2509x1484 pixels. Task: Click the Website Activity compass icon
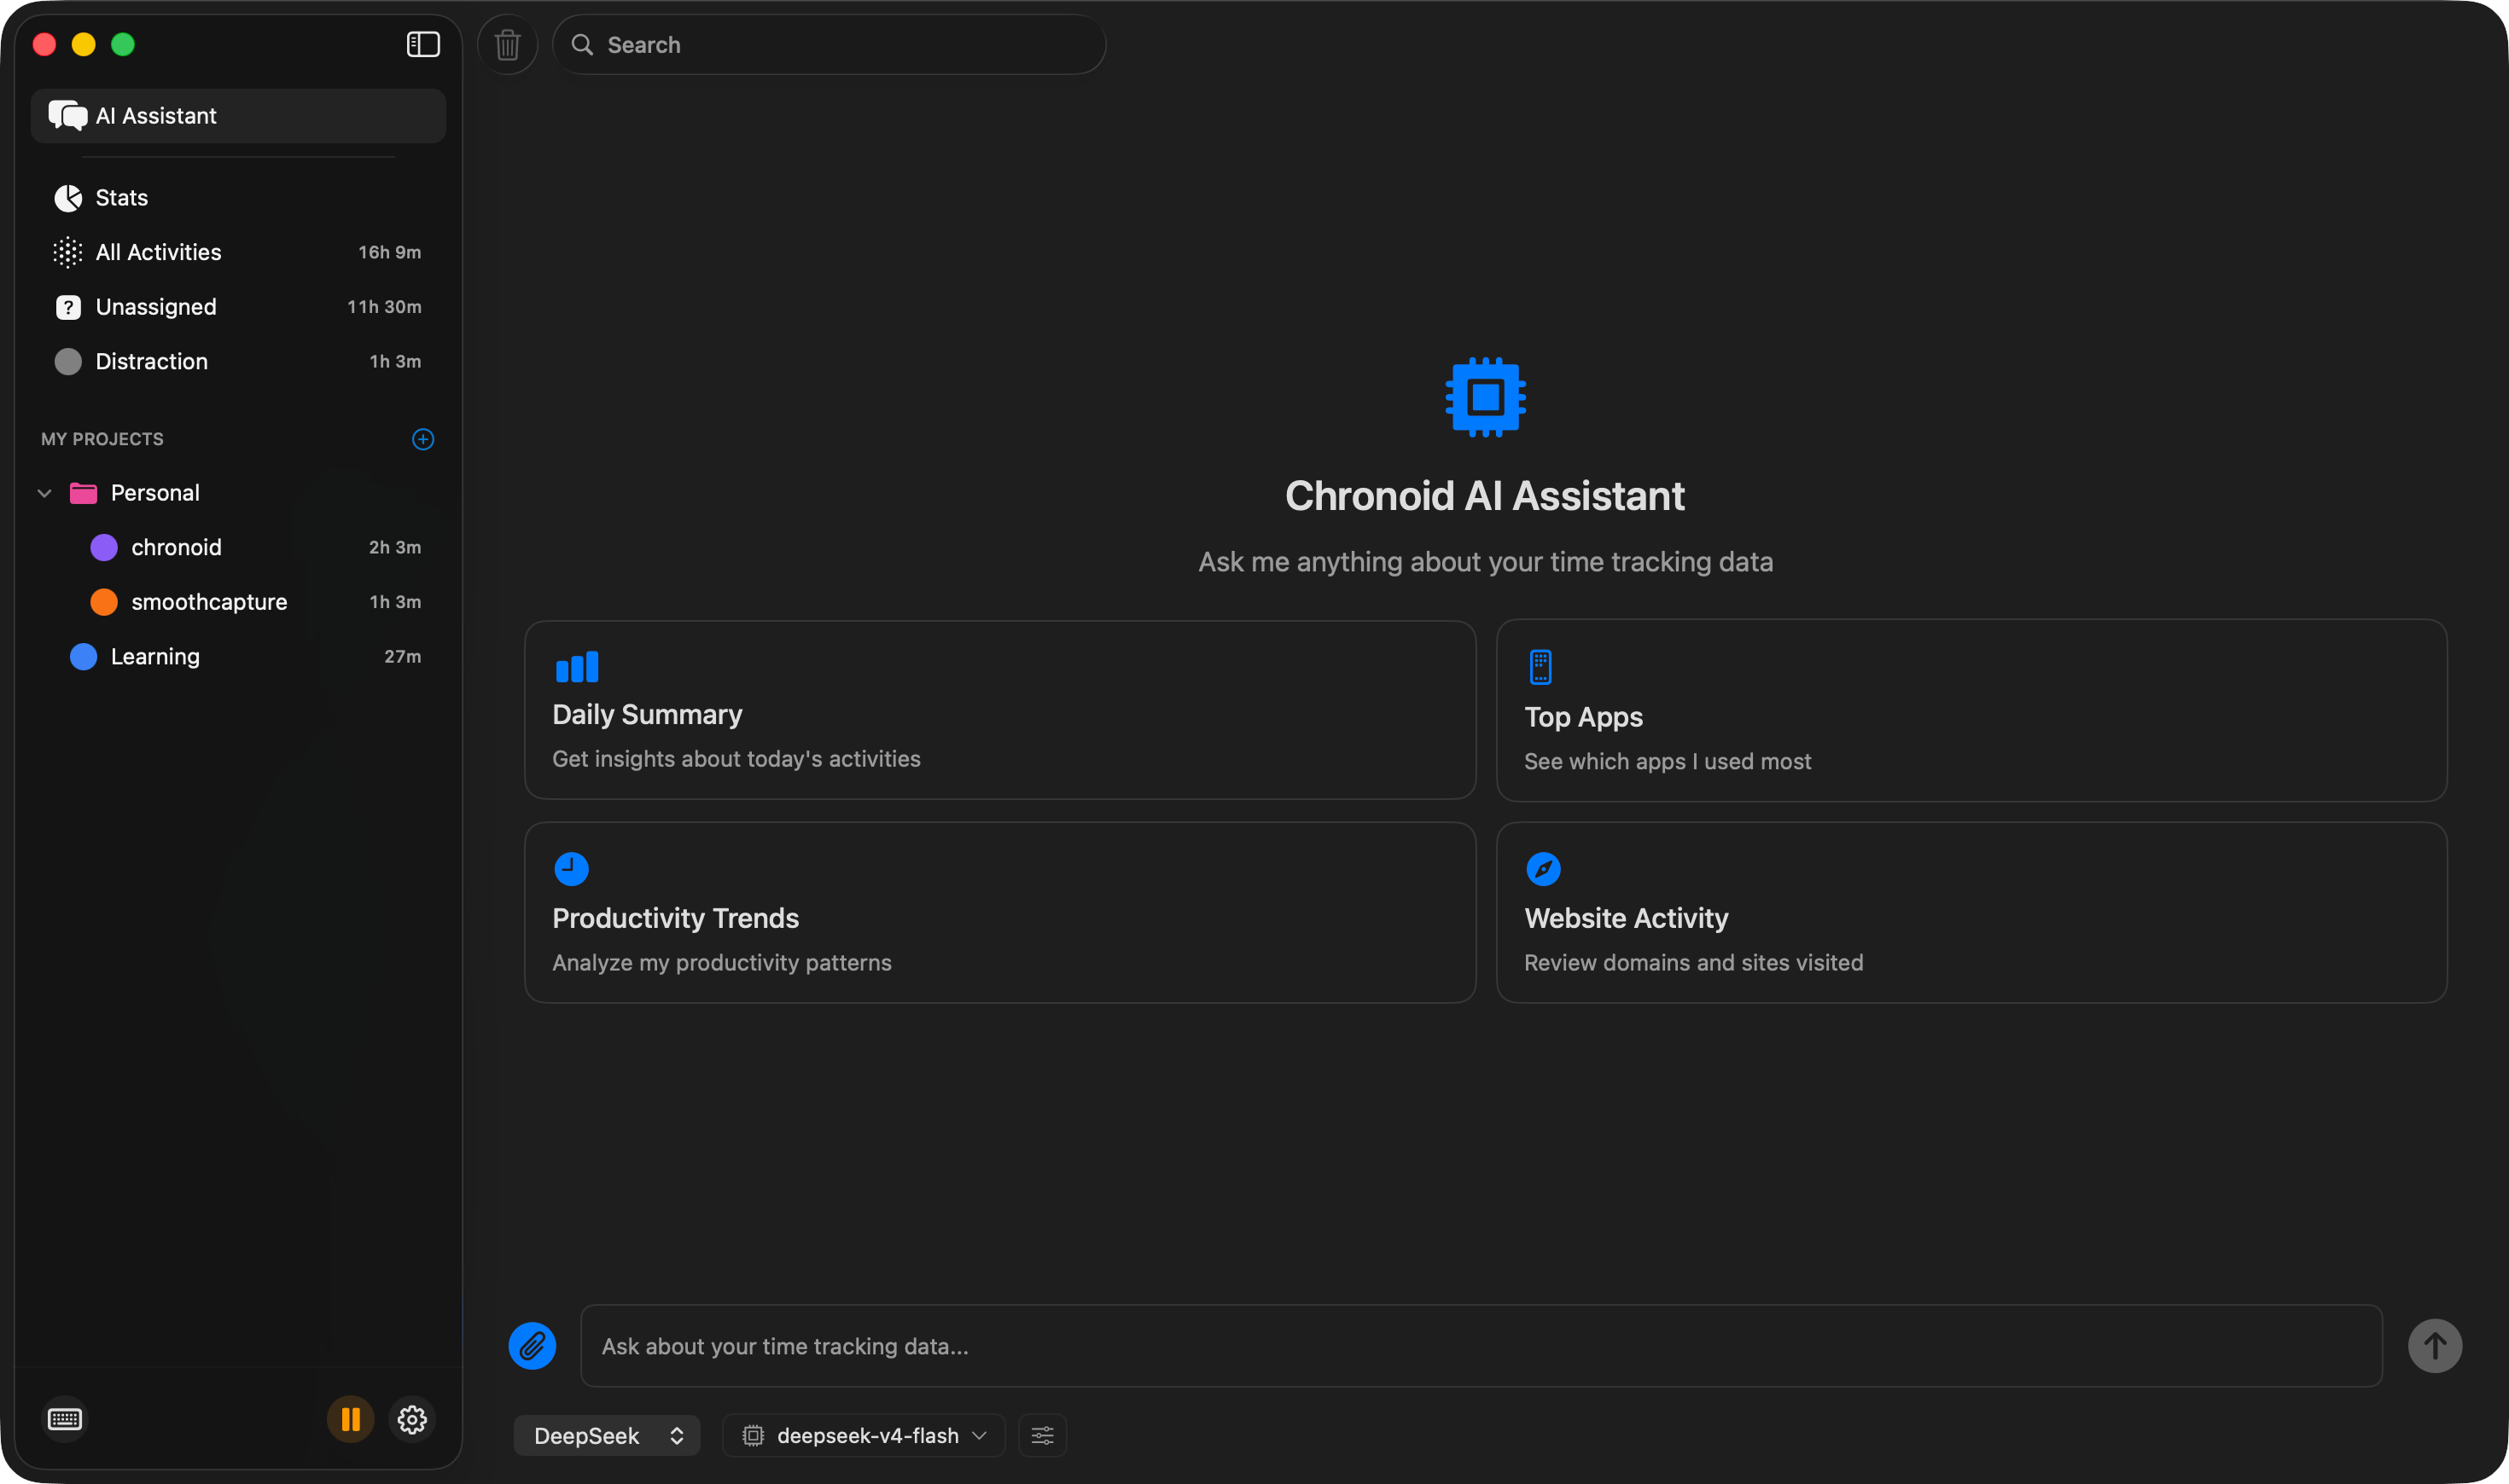click(1544, 869)
